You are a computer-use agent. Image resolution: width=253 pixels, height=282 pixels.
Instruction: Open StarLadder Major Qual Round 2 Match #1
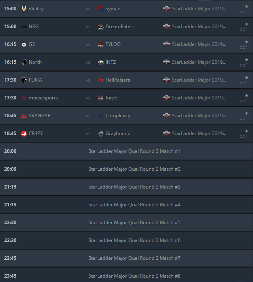pos(134,151)
